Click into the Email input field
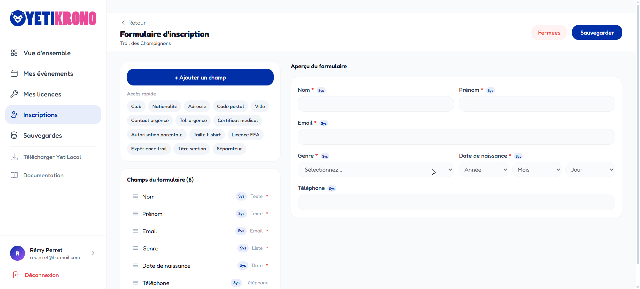 click(456, 137)
